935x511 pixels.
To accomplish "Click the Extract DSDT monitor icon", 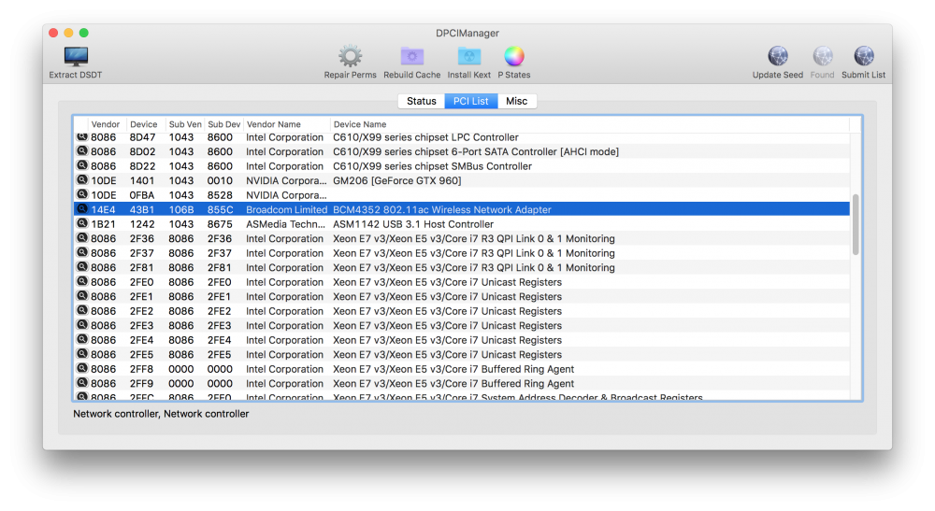I will 76,57.
